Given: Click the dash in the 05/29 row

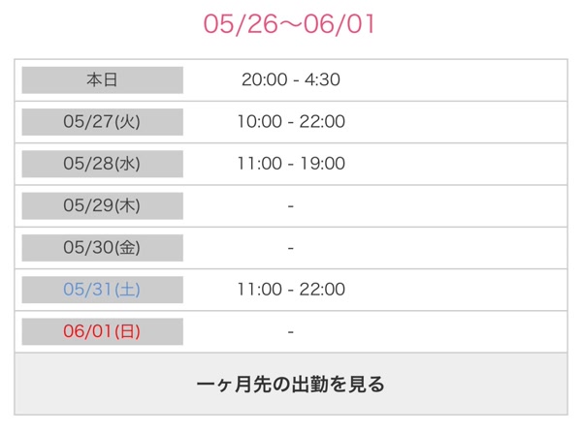Looking at the screenshot, I should point(291,205).
